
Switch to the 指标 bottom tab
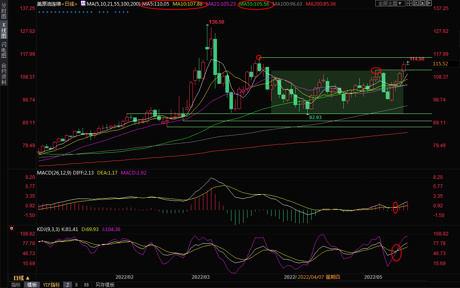coord(16,285)
